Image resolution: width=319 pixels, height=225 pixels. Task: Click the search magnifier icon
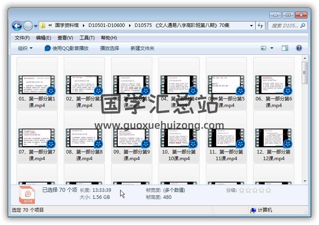(x=303, y=25)
